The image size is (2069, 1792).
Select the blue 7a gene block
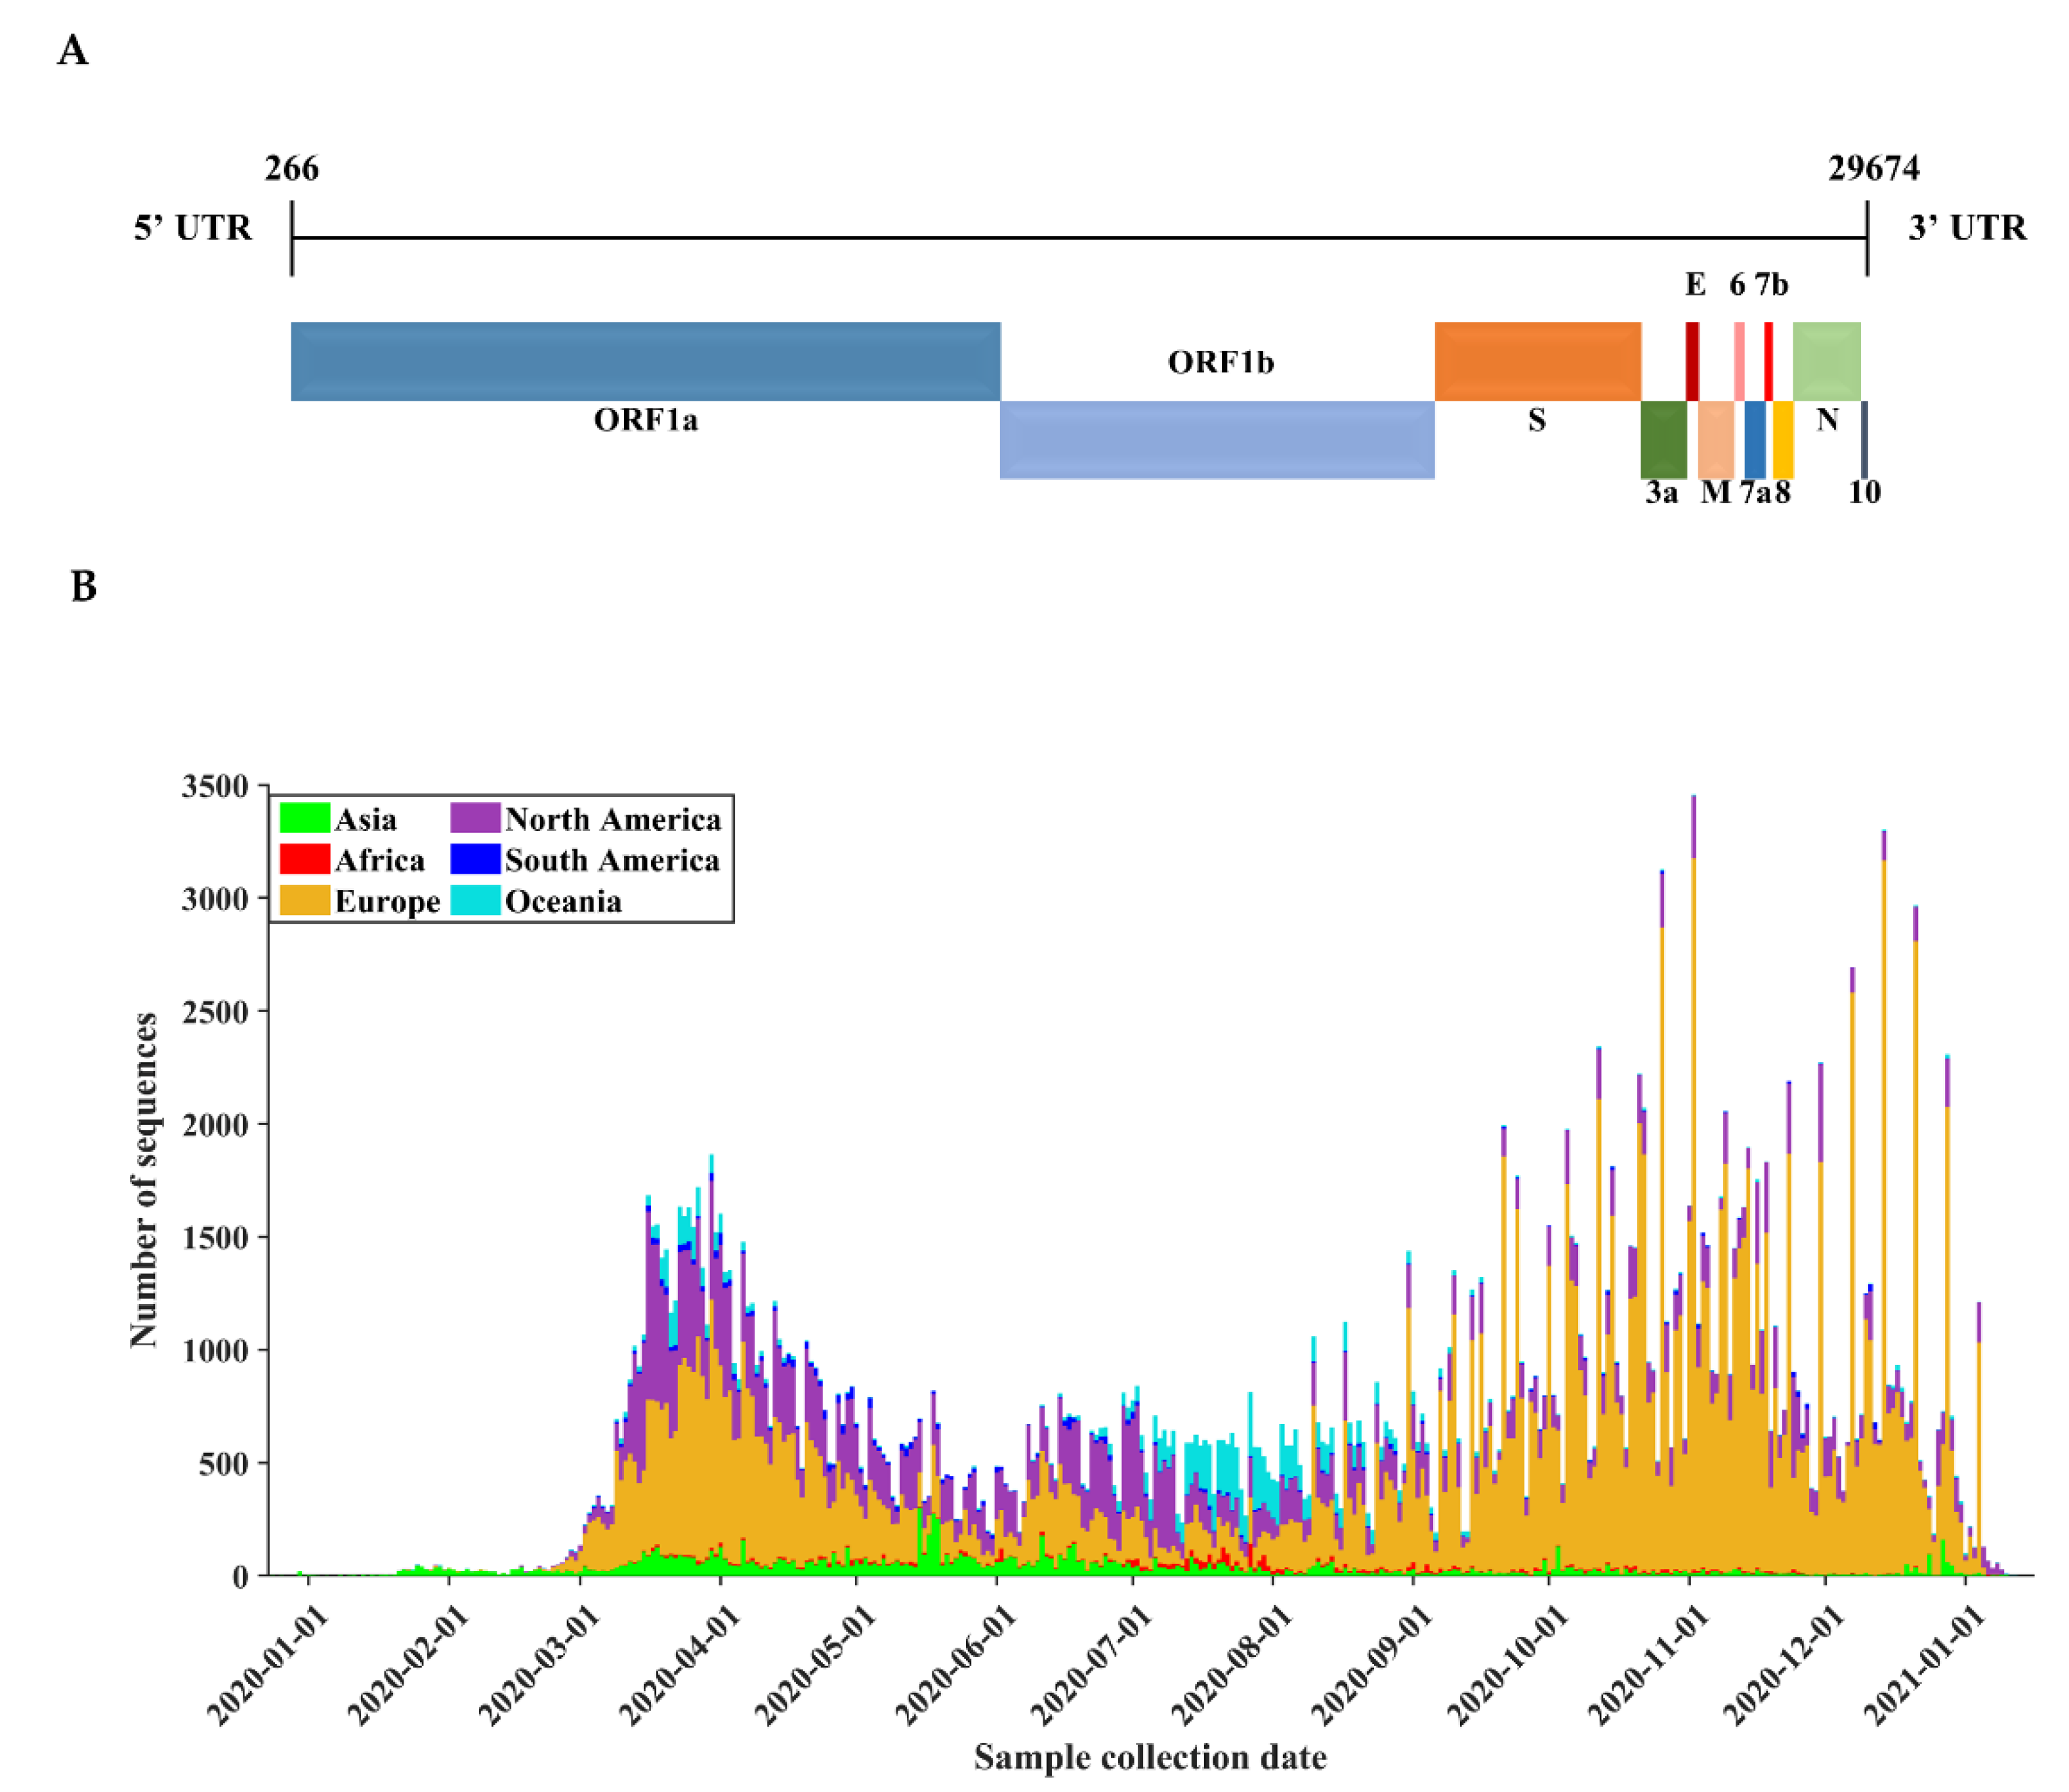pyautogui.click(x=1755, y=440)
